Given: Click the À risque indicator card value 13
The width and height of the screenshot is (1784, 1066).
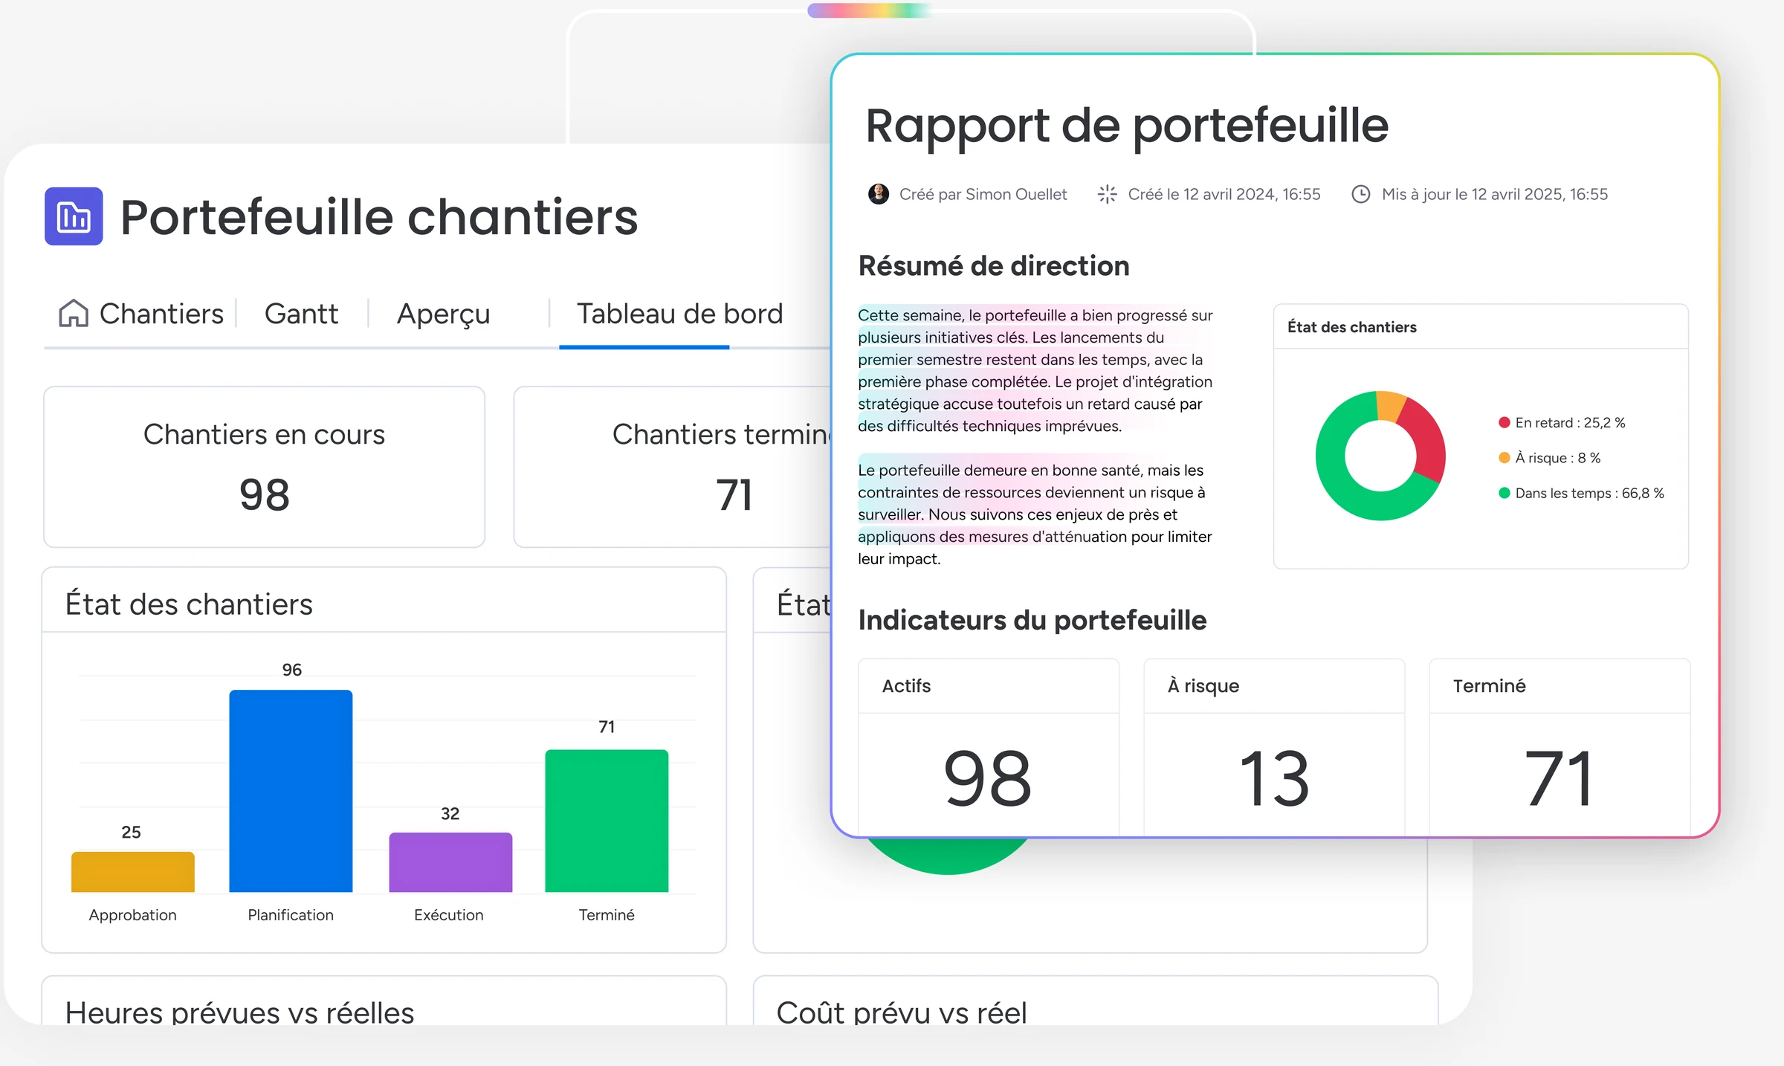Looking at the screenshot, I should (x=1274, y=778).
